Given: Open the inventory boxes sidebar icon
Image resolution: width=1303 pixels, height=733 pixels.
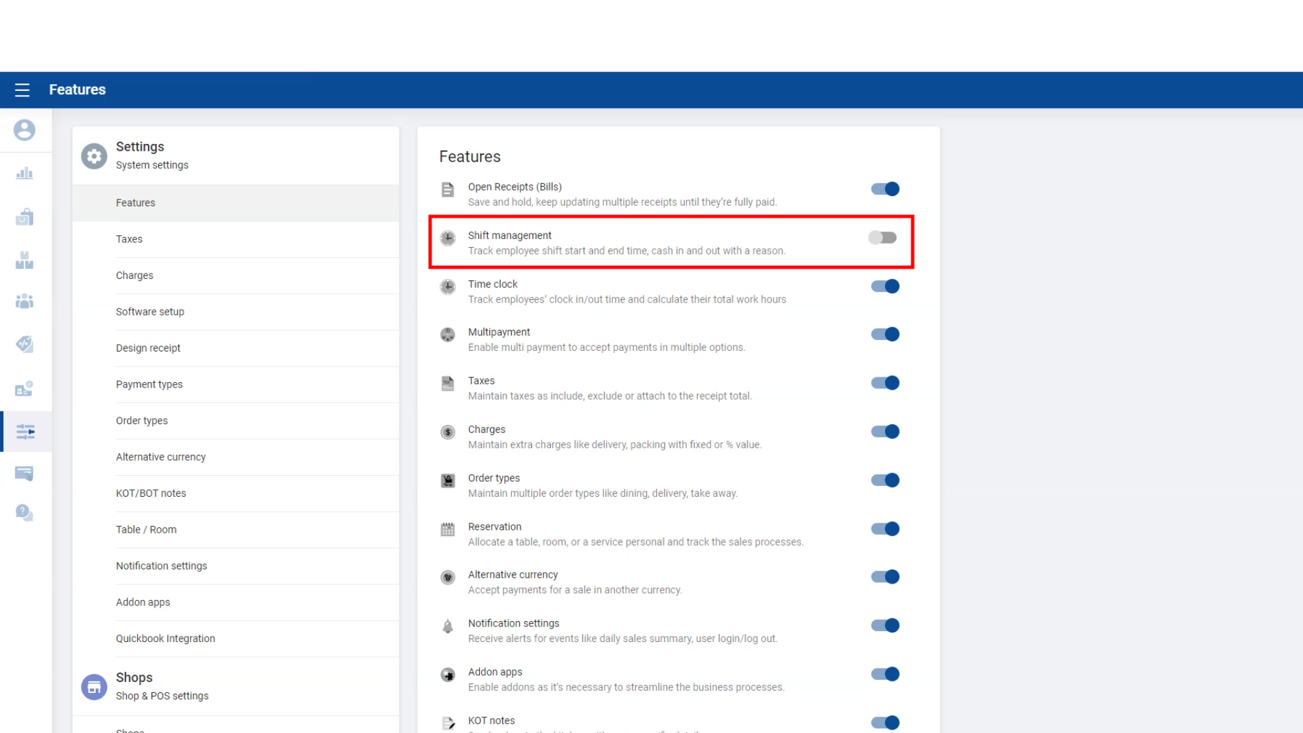Looking at the screenshot, I should tap(24, 261).
